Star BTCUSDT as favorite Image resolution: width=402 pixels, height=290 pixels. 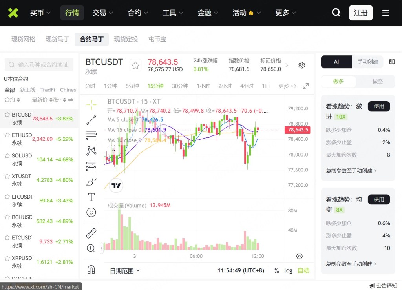tap(135, 65)
